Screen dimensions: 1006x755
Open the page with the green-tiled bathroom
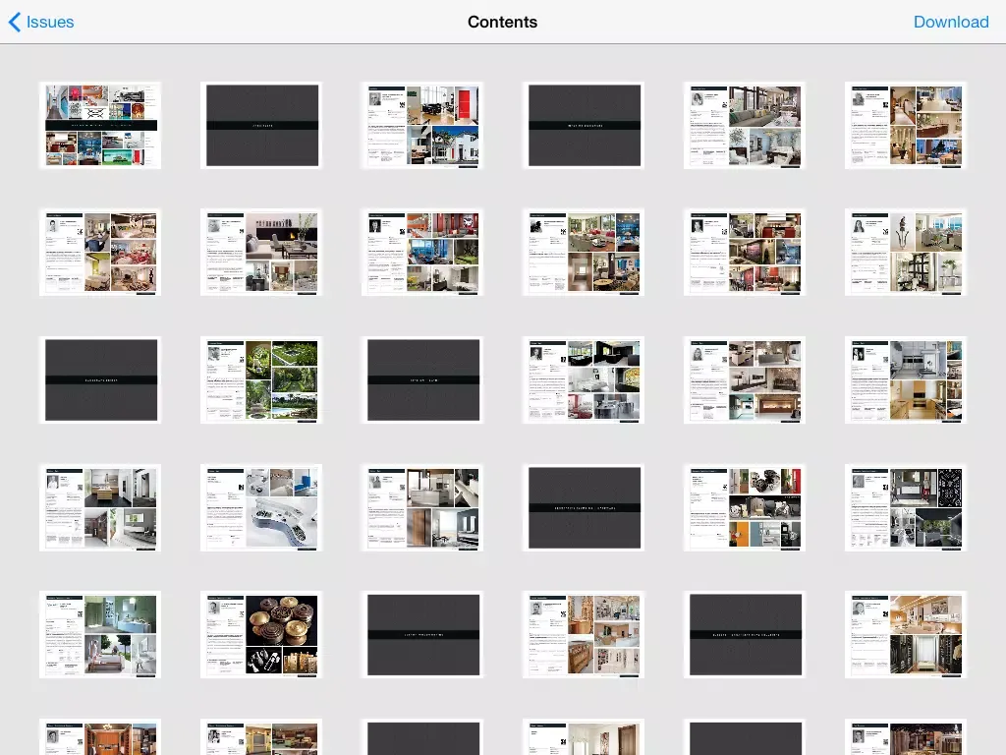101,635
